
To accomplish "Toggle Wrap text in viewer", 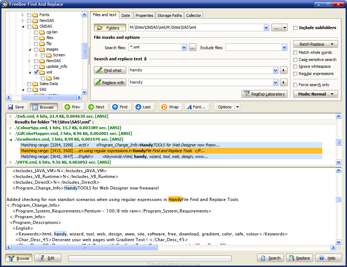I will [170, 107].
